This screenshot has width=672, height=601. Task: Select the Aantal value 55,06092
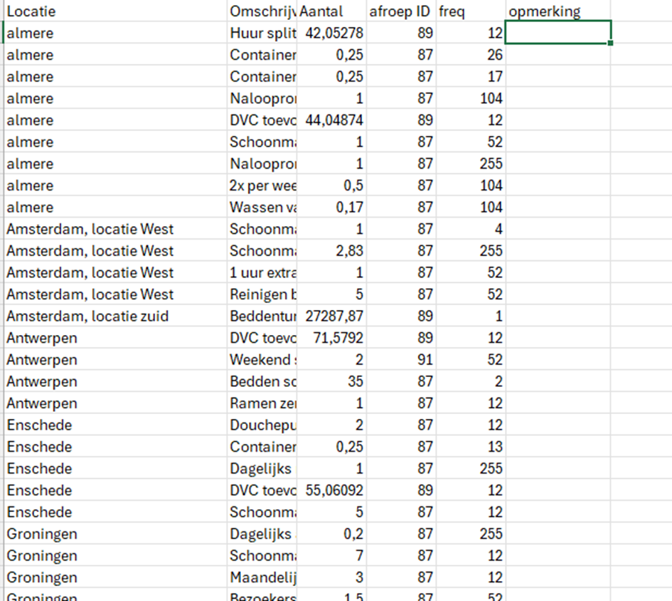(331, 491)
